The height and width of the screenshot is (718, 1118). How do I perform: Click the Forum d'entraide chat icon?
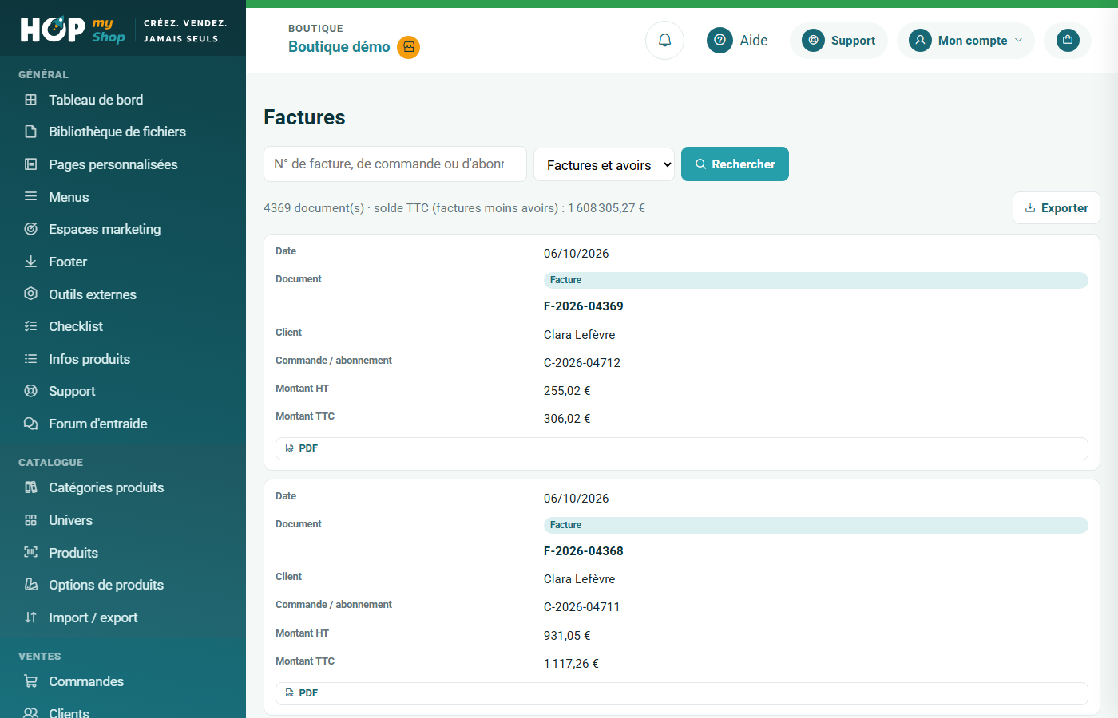[31, 424]
